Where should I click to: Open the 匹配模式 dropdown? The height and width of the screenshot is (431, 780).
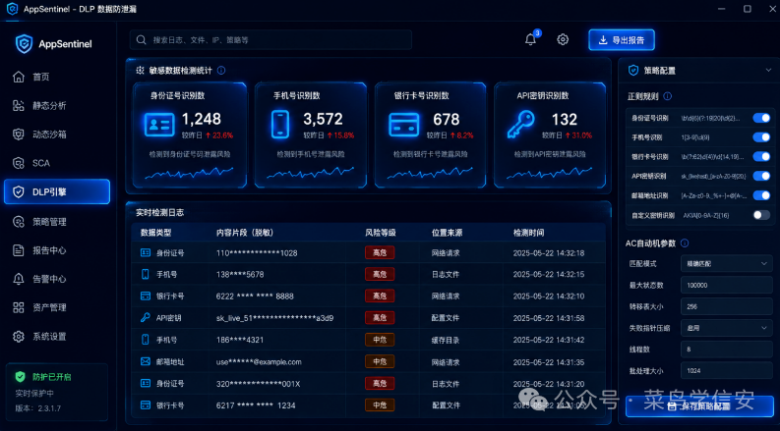[726, 264]
